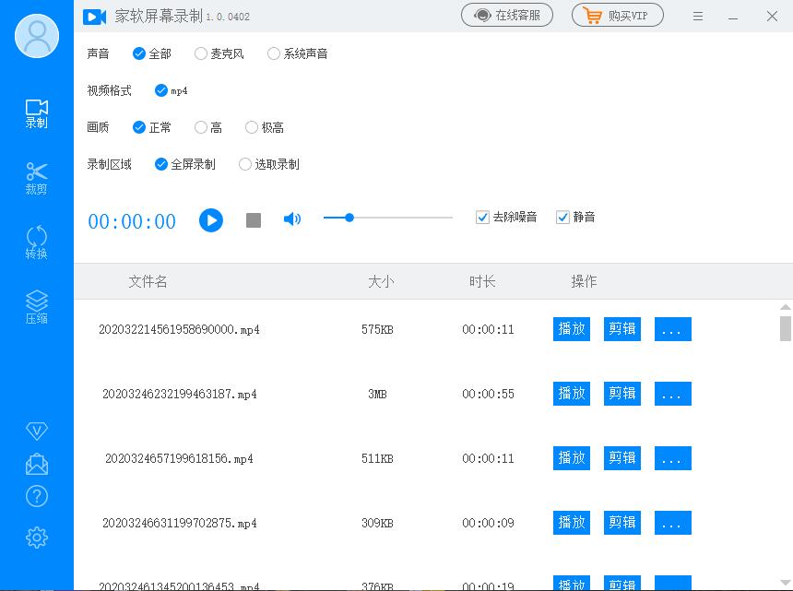
Task: Open the 转换 convert tab
Action: tap(36, 242)
